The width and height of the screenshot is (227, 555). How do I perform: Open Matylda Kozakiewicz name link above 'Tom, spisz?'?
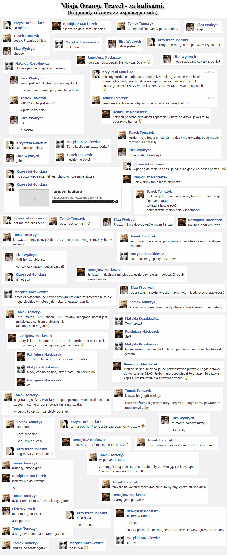click(x=142, y=318)
